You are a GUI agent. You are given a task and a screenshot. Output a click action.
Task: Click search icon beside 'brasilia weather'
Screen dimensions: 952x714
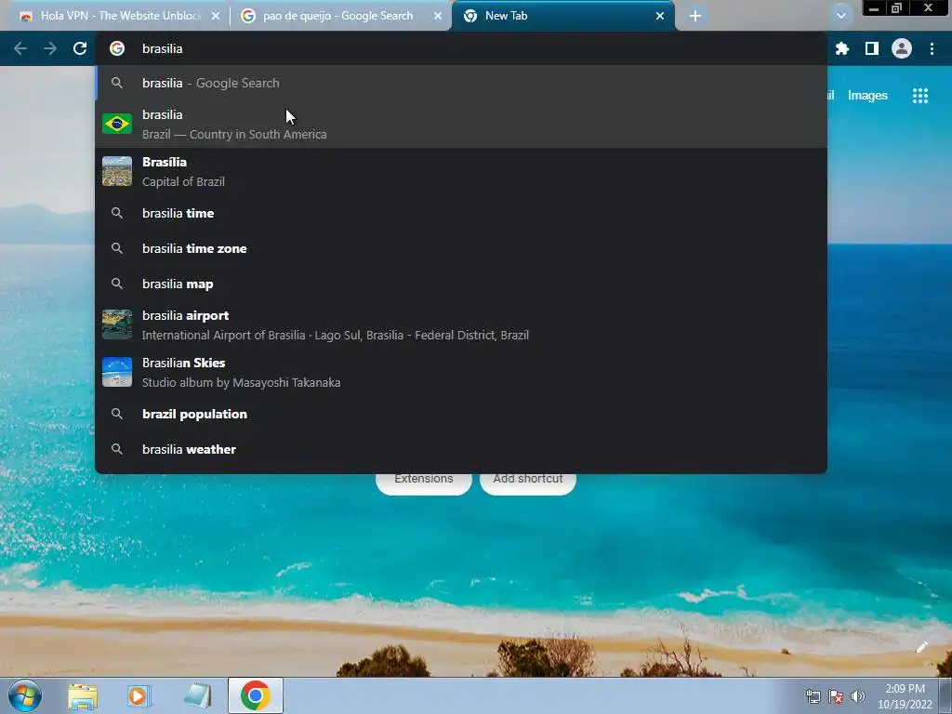(117, 449)
